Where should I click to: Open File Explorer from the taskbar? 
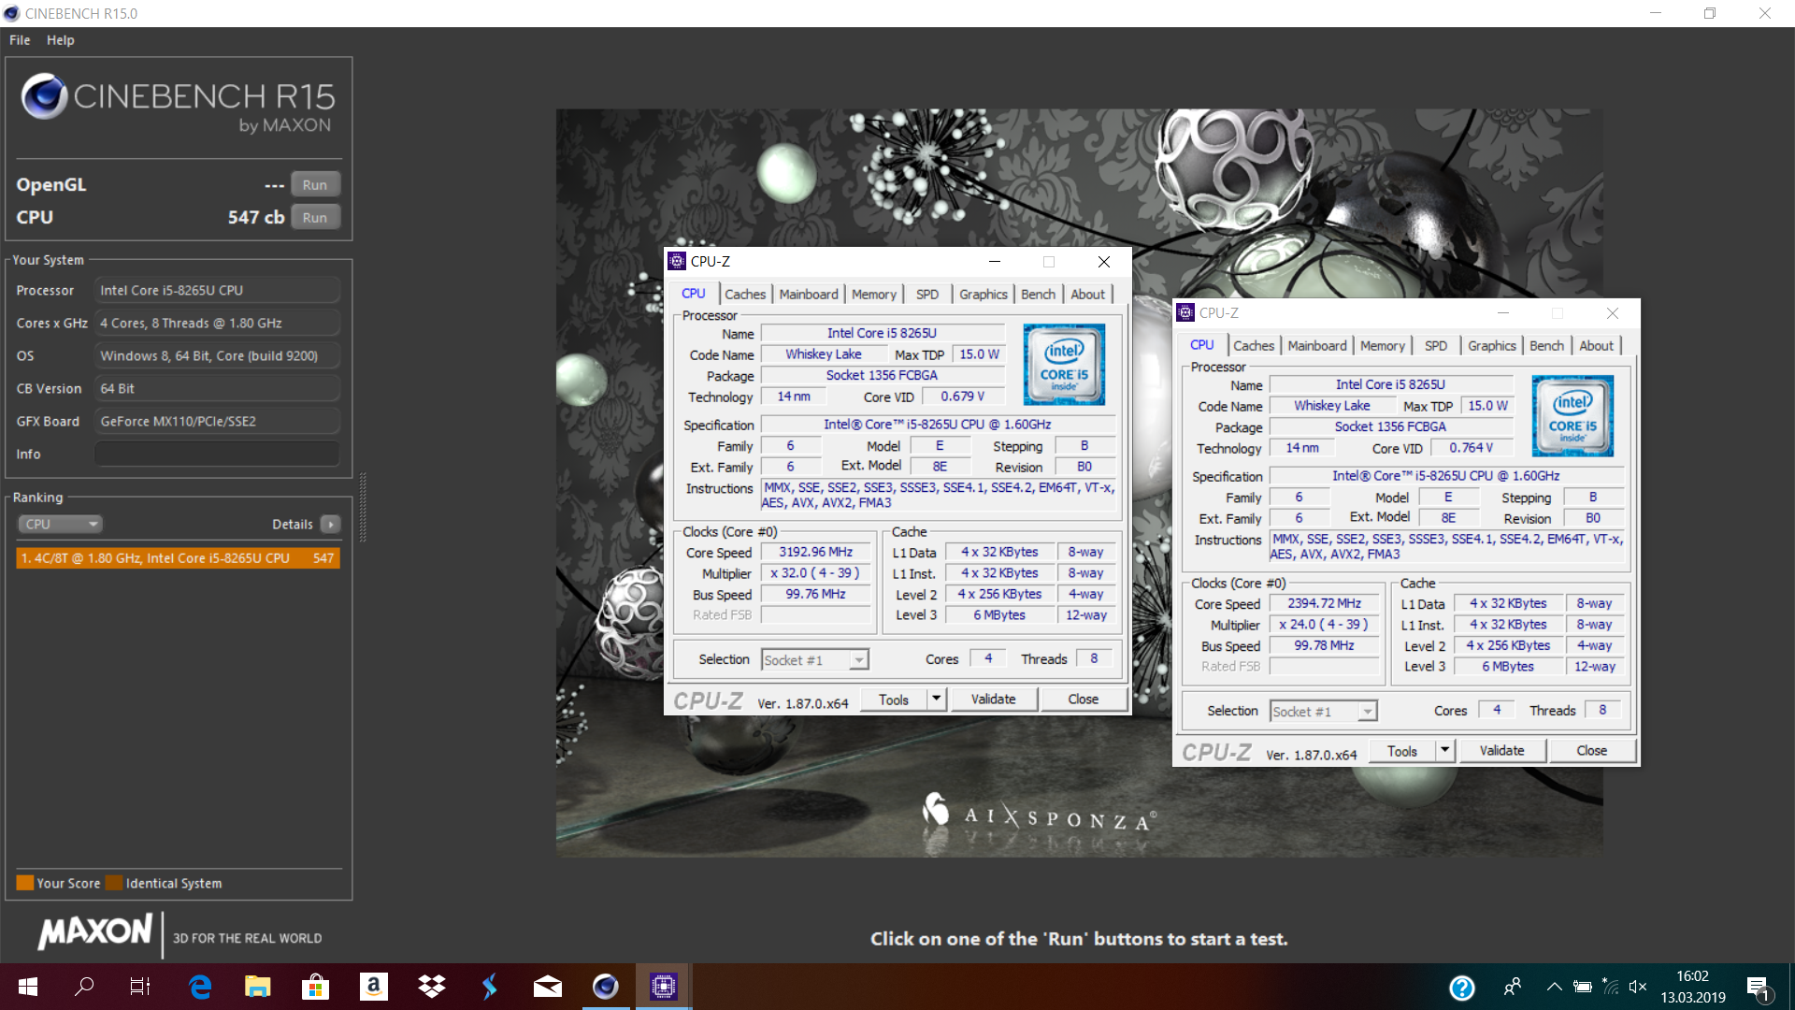[x=257, y=987]
